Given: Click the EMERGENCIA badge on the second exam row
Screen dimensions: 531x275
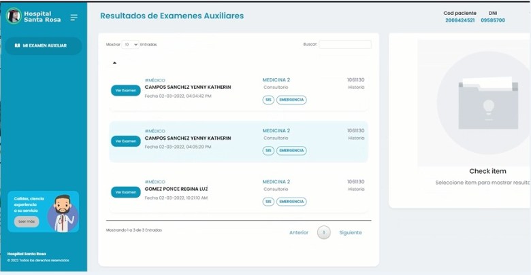Looking at the screenshot, I should coord(291,151).
